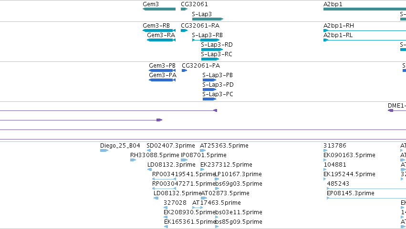
Task: Open EST LD08132.3prime
Action: [149, 169]
